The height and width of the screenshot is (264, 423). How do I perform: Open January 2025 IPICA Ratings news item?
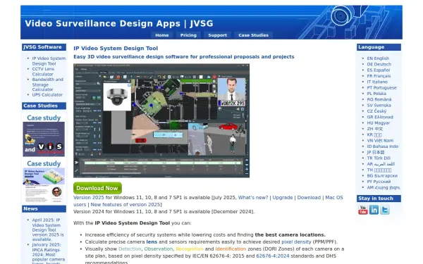[48, 253]
